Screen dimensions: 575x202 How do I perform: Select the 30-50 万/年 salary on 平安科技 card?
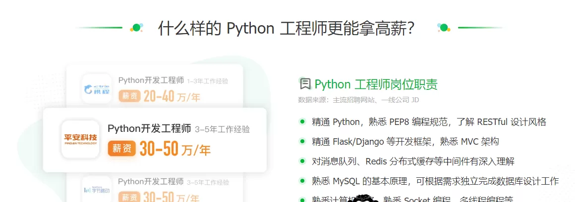(175, 149)
